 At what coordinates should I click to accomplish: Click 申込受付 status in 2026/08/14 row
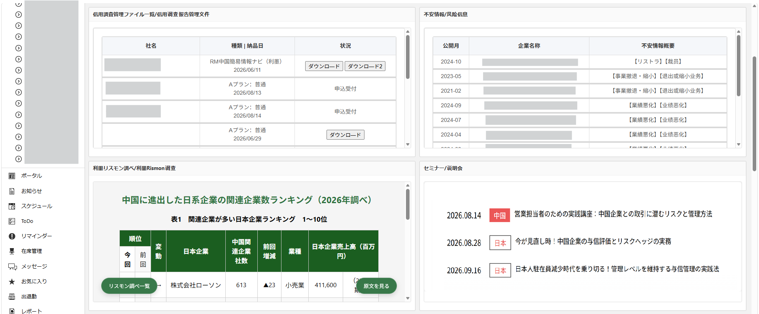[346, 112]
